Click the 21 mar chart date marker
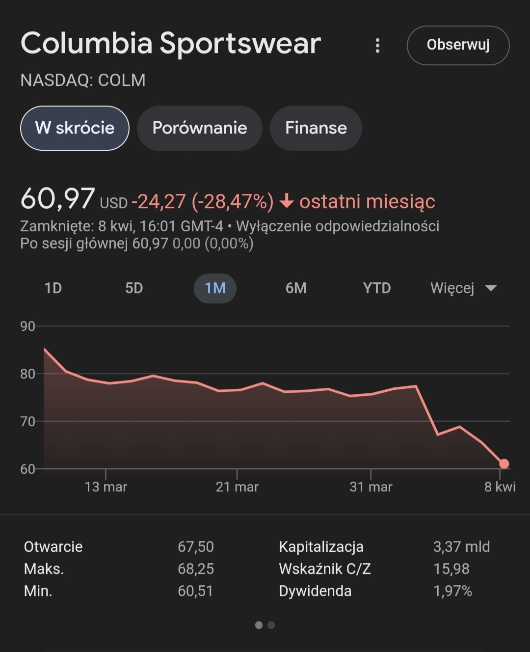 [237, 487]
